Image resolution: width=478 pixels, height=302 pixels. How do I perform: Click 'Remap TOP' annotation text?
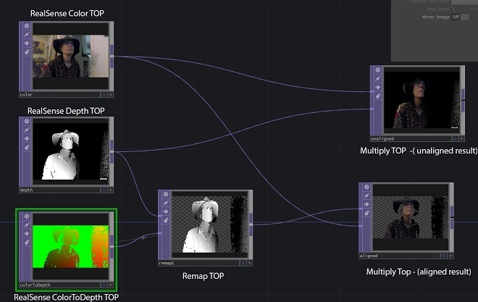(203, 276)
